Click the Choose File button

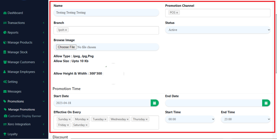pyautogui.click(x=66, y=47)
